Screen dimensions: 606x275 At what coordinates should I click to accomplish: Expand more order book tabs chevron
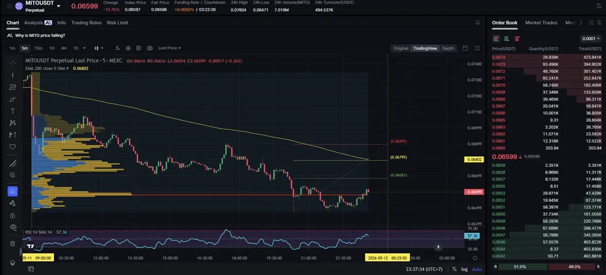[581, 23]
